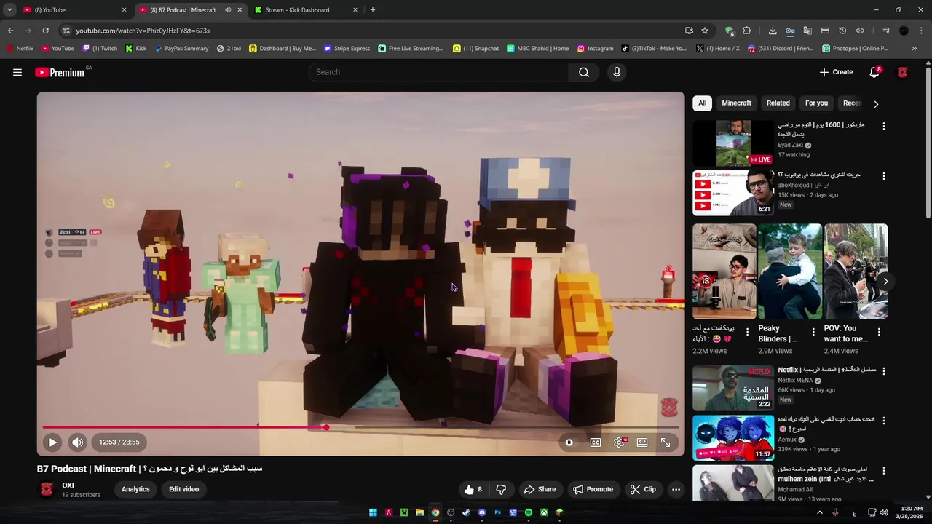The image size is (932, 524).
Task: Open the Chrome three-dot menu
Action: coord(922,31)
